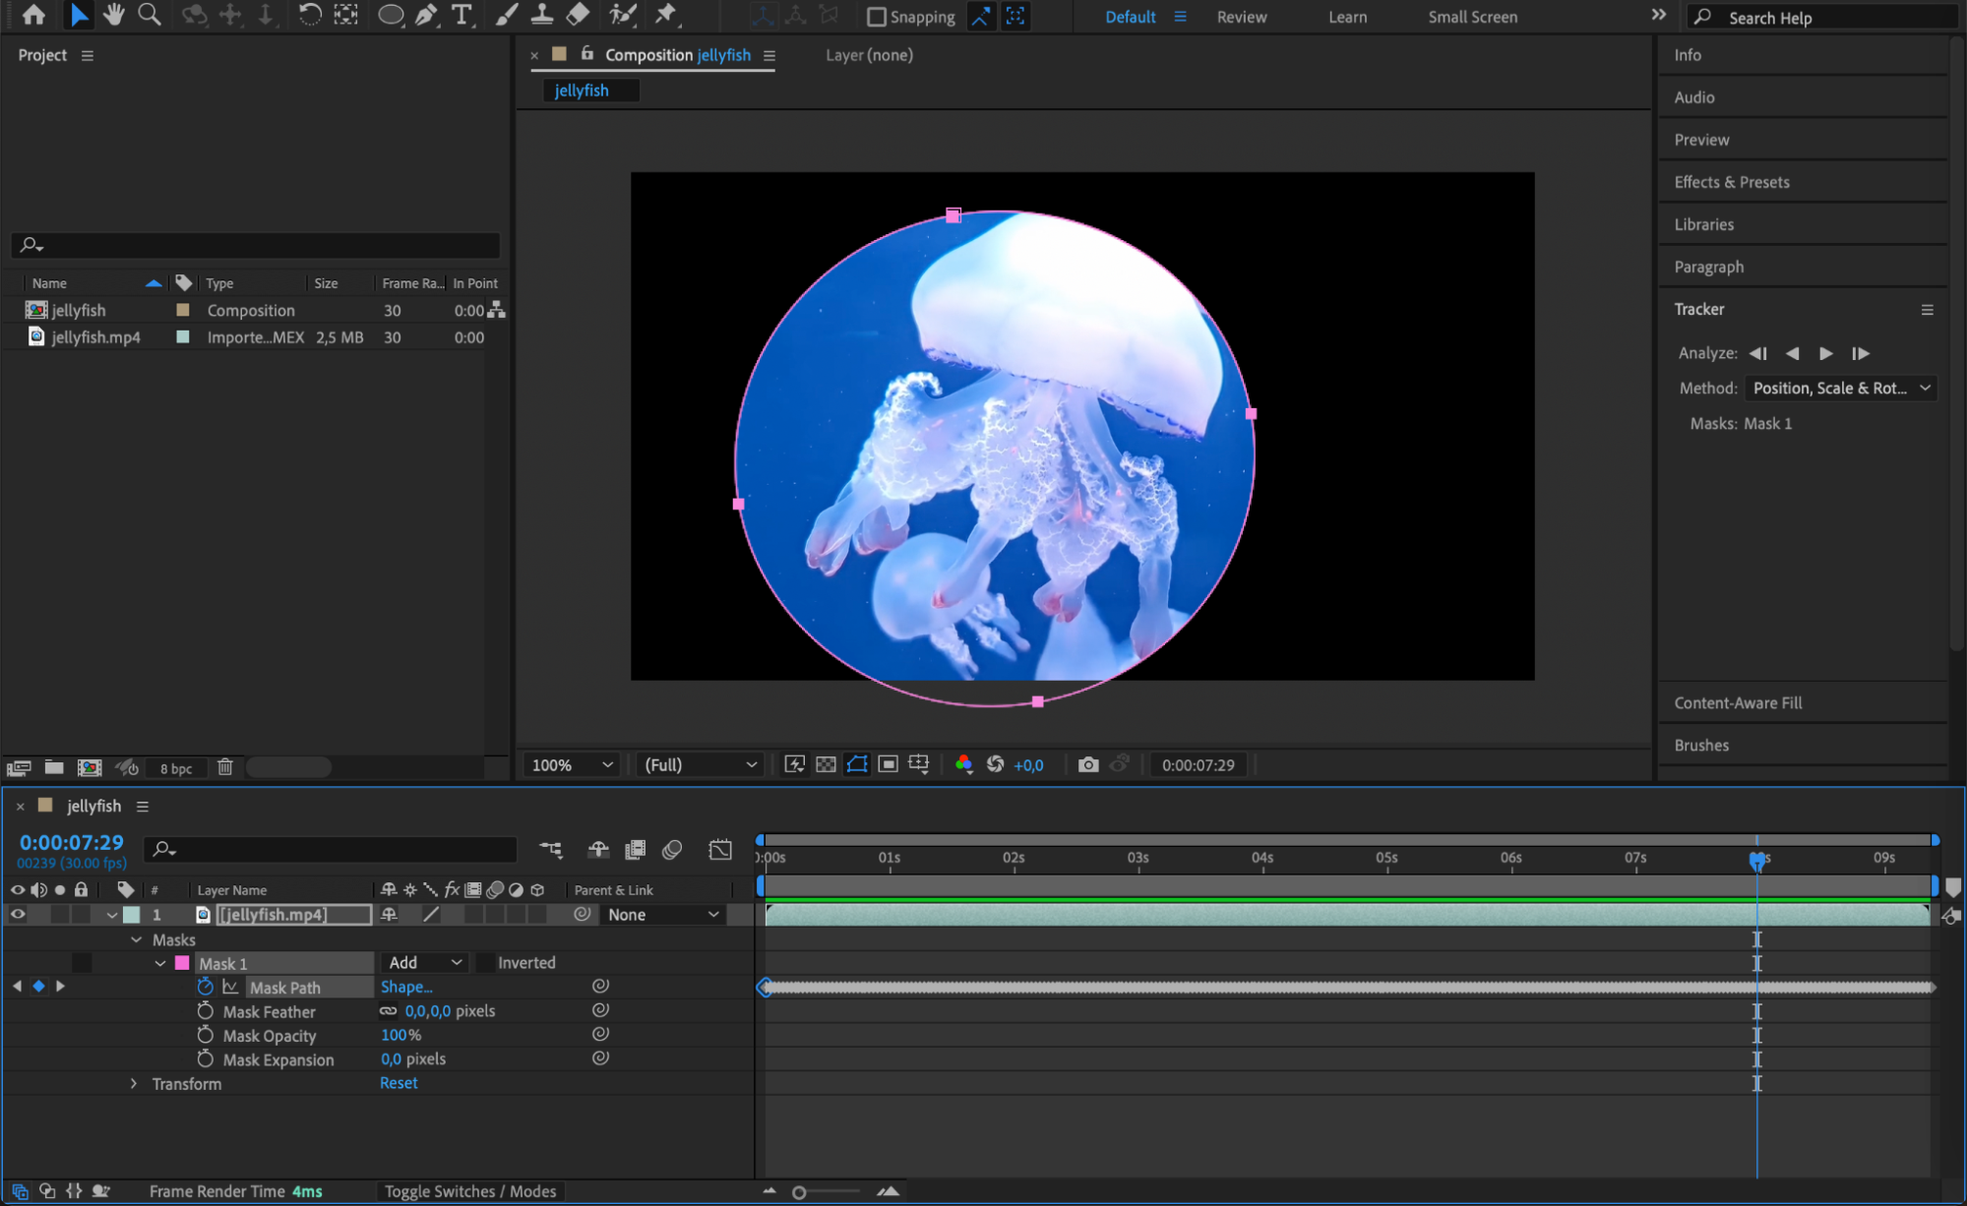Screen dimensions: 1967x1206
Task: Click Analyze forward play button in Tracker
Action: [x=1825, y=353]
